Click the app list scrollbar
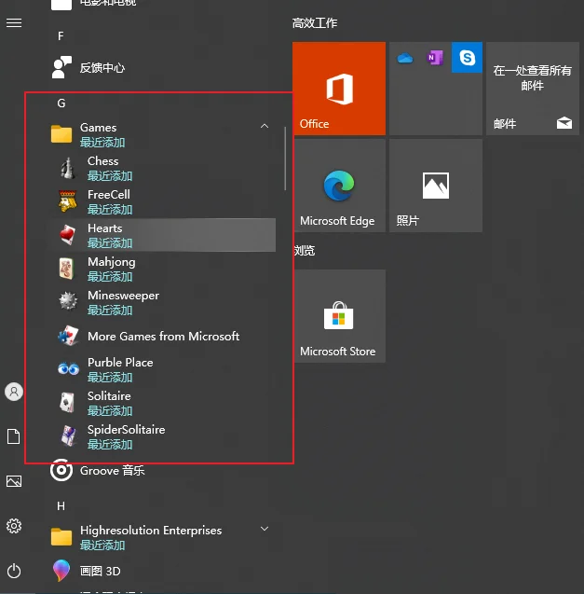Viewport: 584px width, 594px height. 285,159
